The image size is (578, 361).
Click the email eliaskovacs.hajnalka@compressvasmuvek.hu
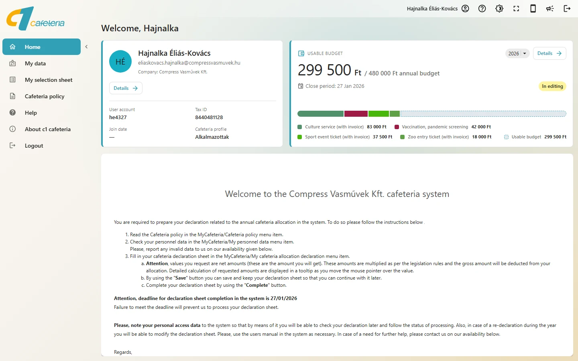(189, 63)
